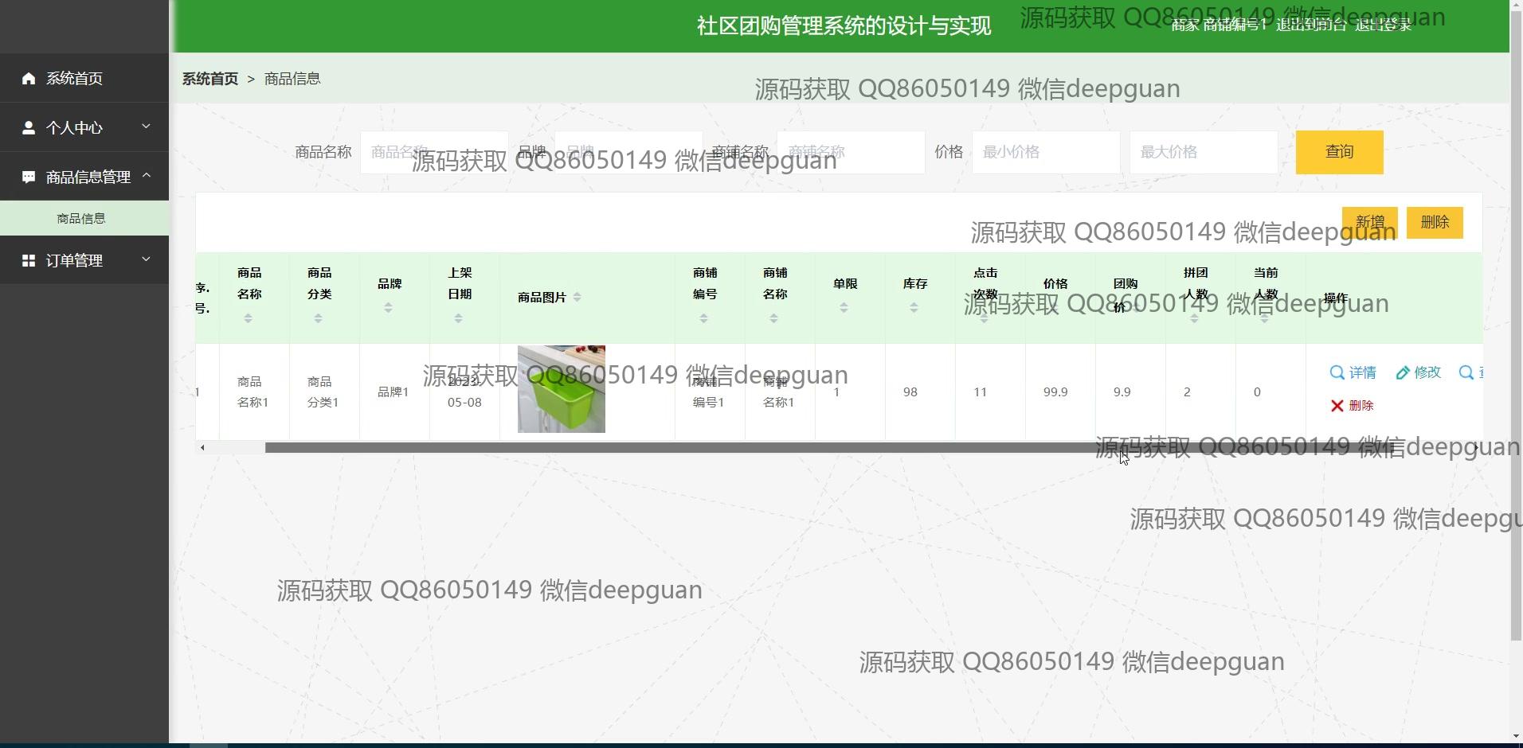Image resolution: width=1523 pixels, height=748 pixels.
Task: Open the 商品信息 submenu item
Action: point(81,218)
